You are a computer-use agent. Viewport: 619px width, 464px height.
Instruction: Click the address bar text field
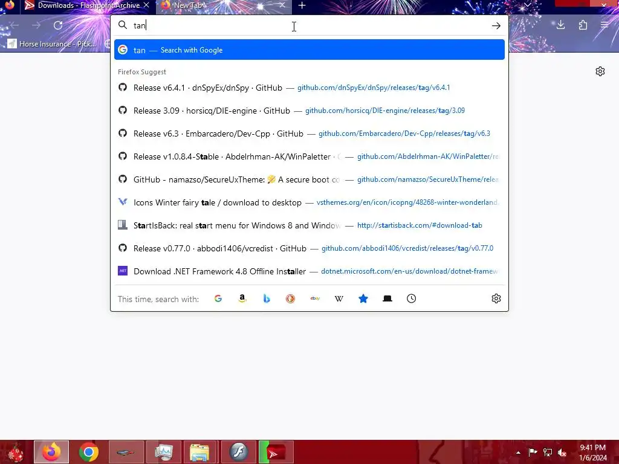(310, 25)
